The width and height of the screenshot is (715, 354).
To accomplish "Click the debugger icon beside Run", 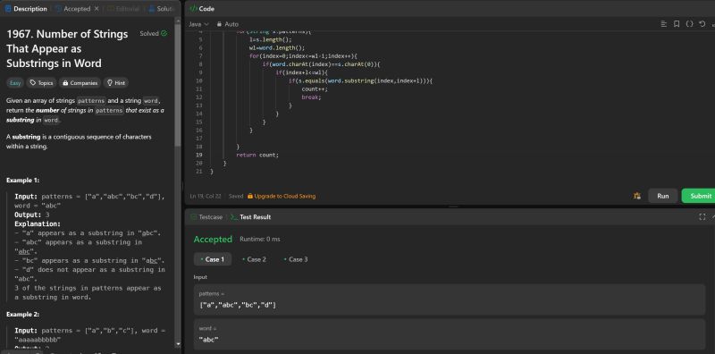I will pyautogui.click(x=637, y=196).
